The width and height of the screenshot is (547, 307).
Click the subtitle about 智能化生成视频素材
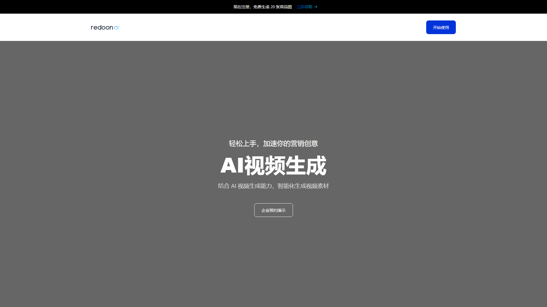tap(273, 186)
